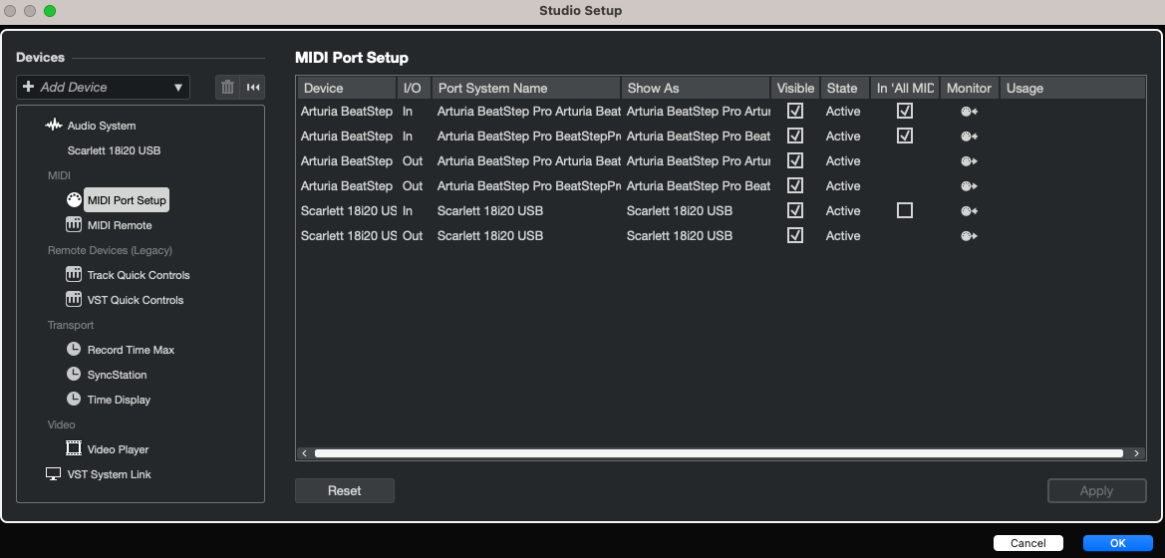Select the Video Player item
The width and height of the screenshot is (1165, 558).
(x=118, y=449)
